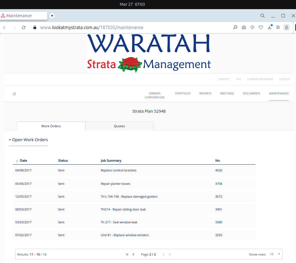The height and width of the screenshot is (263, 296).
Task: Switch to the Work Orders tab
Action: [x=51, y=126]
